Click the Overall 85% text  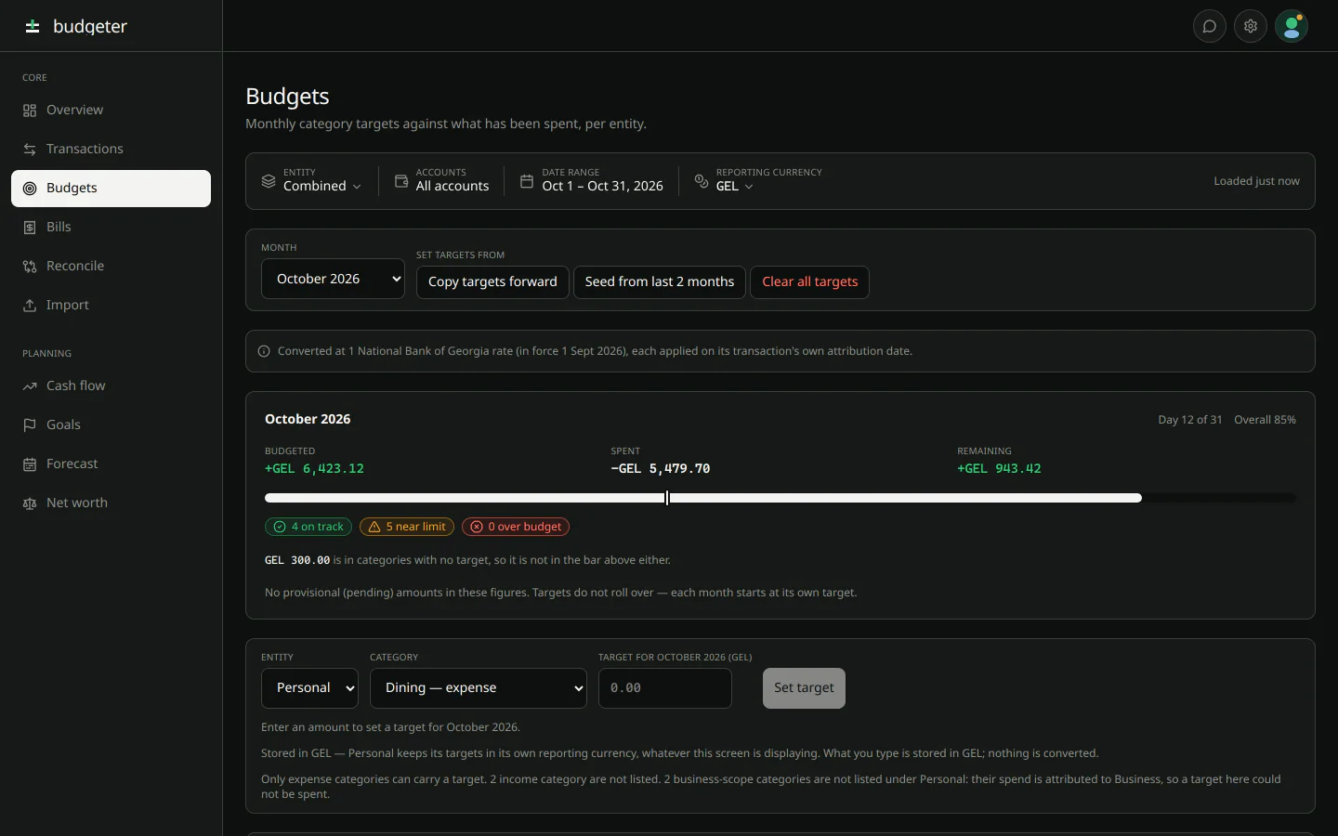click(x=1265, y=420)
